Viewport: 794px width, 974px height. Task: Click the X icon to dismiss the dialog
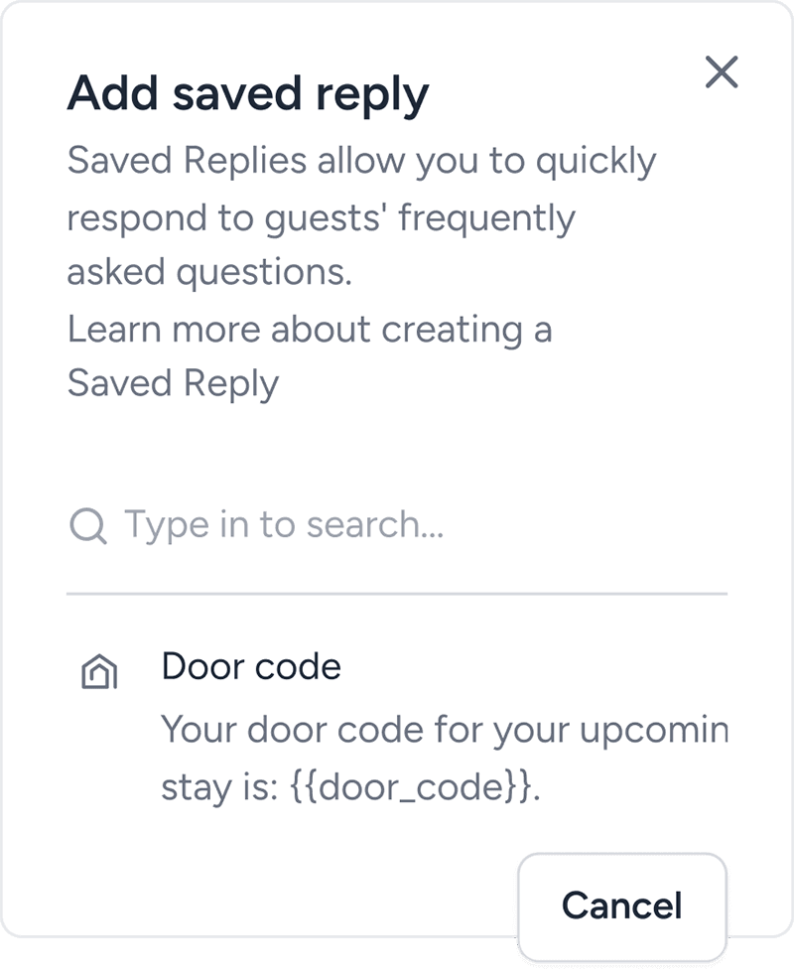coord(723,71)
